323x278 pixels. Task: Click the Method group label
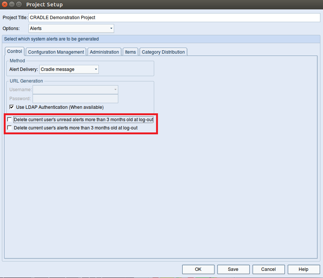tap(17, 61)
